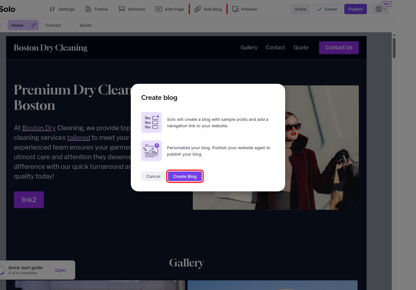416x290 pixels.
Task: Open the Contact navigation link in site header
Action: point(276,47)
